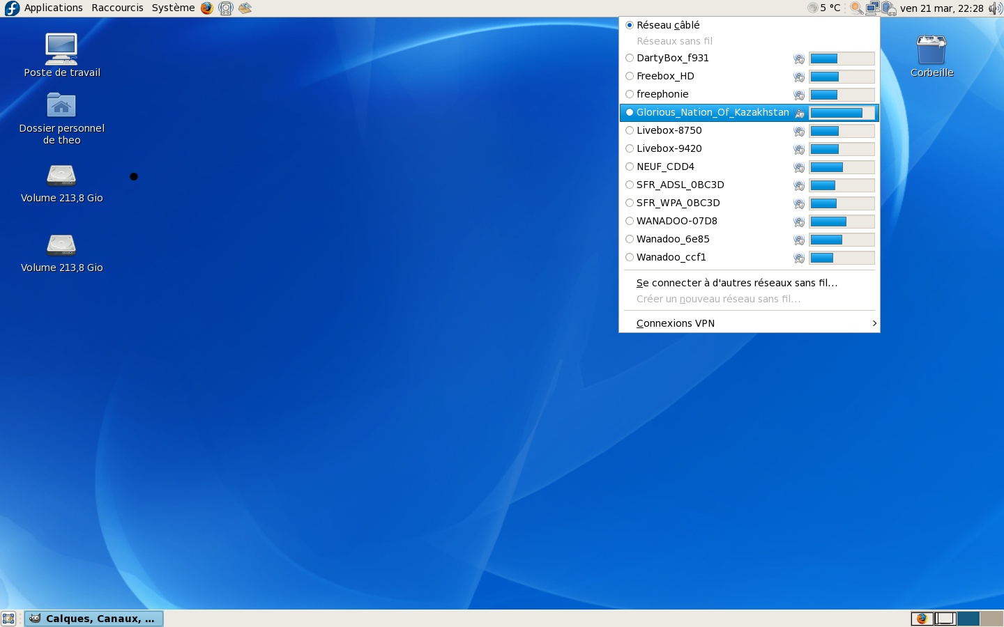The height and width of the screenshot is (627, 1004).
Task: Switch to the second workspace
Action: click(x=945, y=619)
